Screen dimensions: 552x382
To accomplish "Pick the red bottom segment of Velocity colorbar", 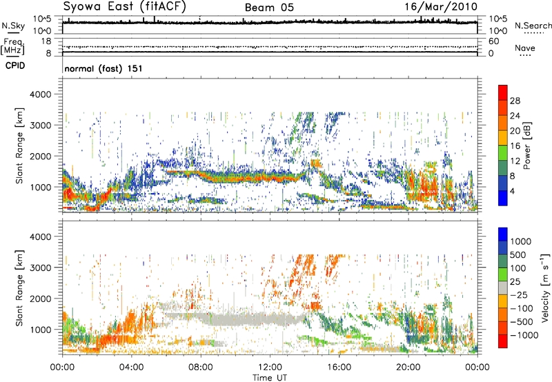I will click(x=503, y=341).
